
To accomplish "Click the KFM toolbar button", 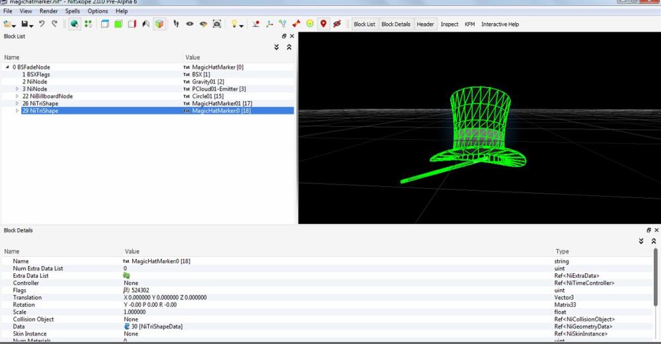I will point(469,24).
